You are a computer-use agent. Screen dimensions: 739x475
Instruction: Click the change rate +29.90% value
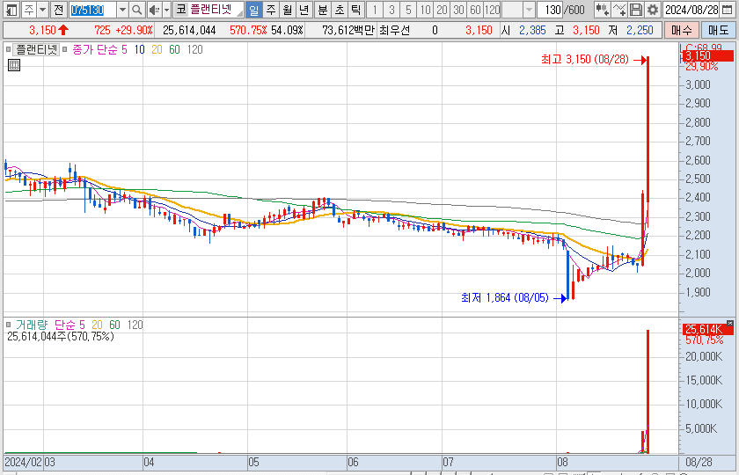136,31
